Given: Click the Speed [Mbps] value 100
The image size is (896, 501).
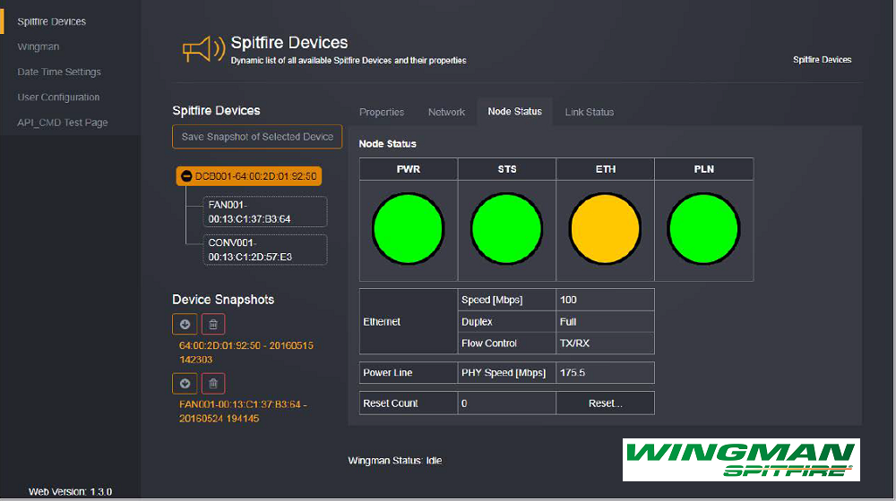Looking at the screenshot, I should 605,300.
